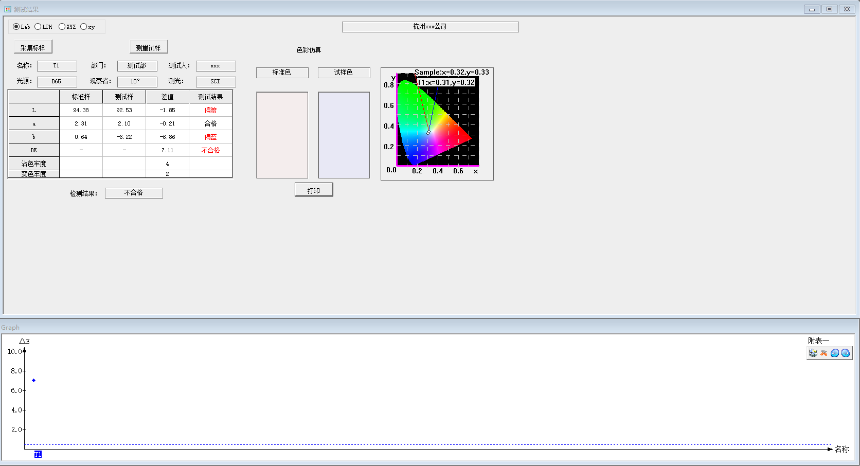860x466 pixels.
Task: Click the blue left arrow icon
Action: tap(835, 353)
